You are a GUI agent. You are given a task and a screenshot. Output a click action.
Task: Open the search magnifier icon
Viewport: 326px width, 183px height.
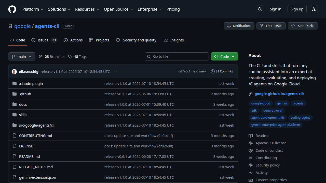click(x=260, y=9)
